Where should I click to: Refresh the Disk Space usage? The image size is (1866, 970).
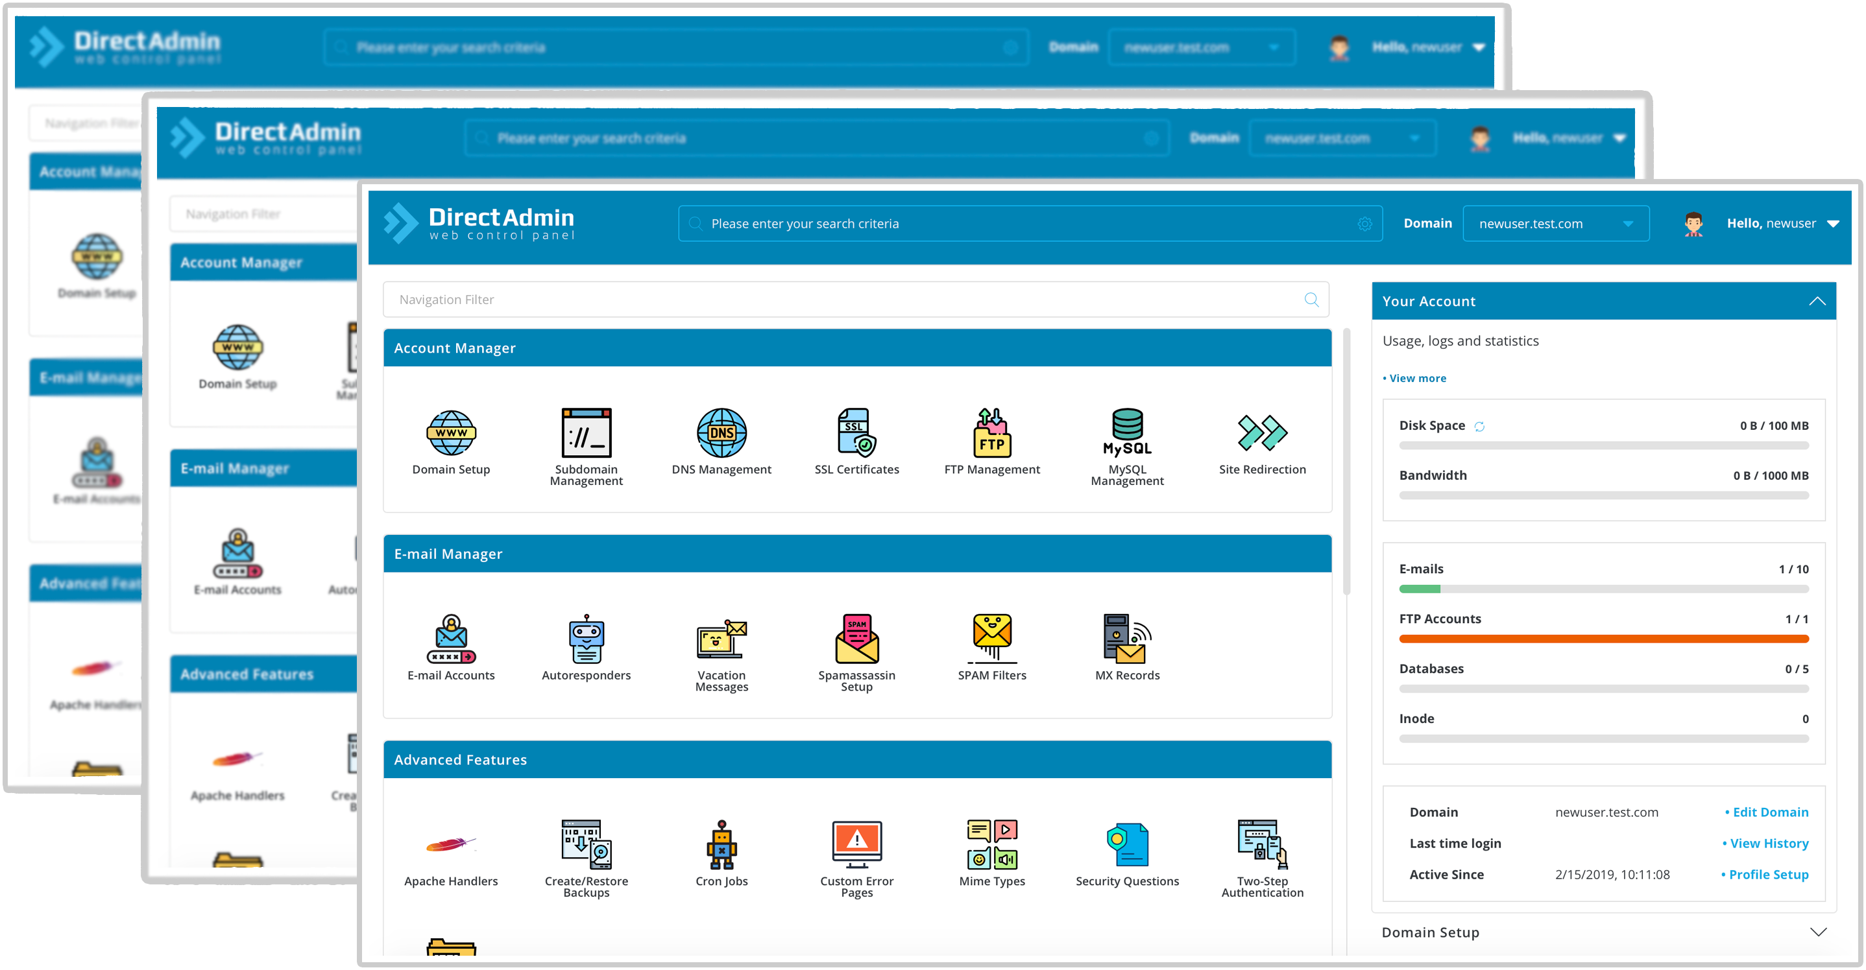(x=1479, y=427)
